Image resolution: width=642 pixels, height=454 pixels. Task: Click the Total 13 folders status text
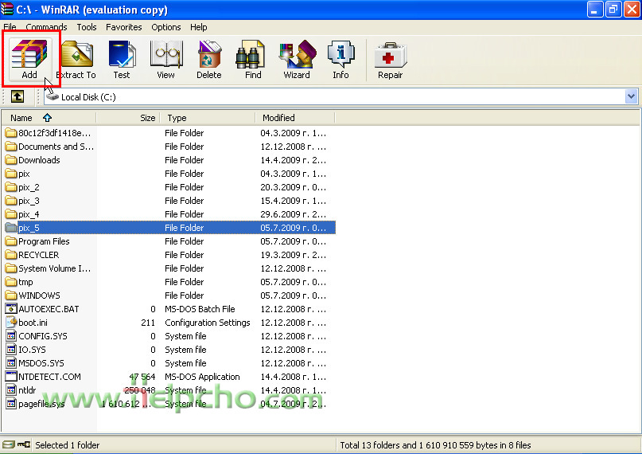pyautogui.click(x=435, y=445)
